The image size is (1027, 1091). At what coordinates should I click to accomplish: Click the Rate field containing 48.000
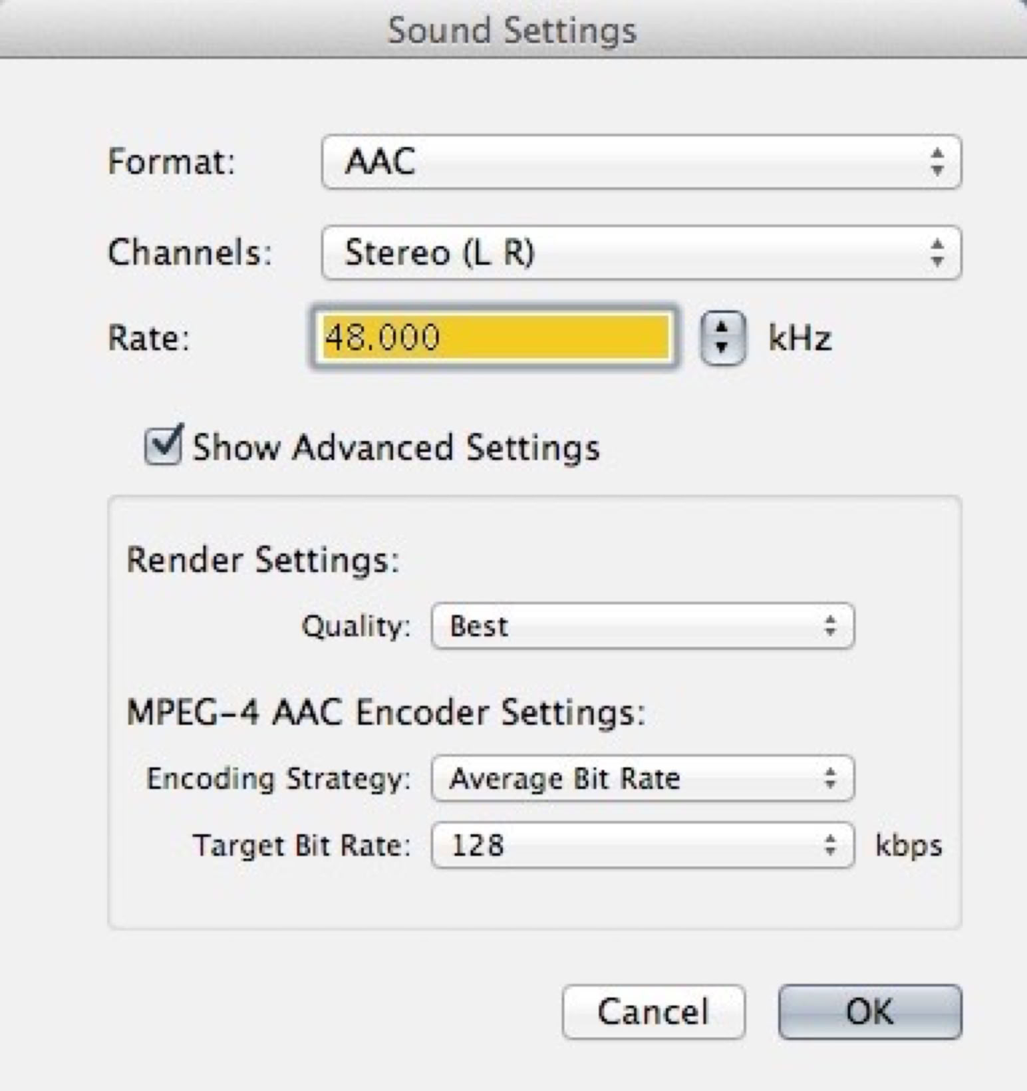[x=494, y=337]
